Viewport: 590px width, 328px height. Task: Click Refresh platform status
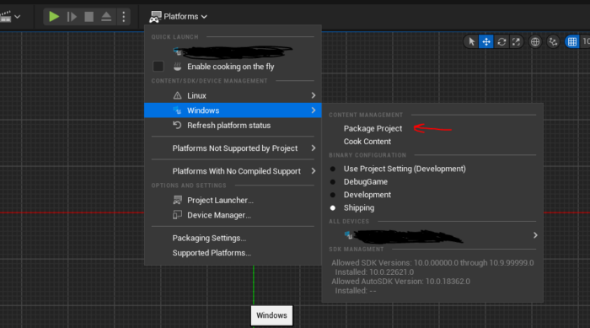pyautogui.click(x=233, y=126)
